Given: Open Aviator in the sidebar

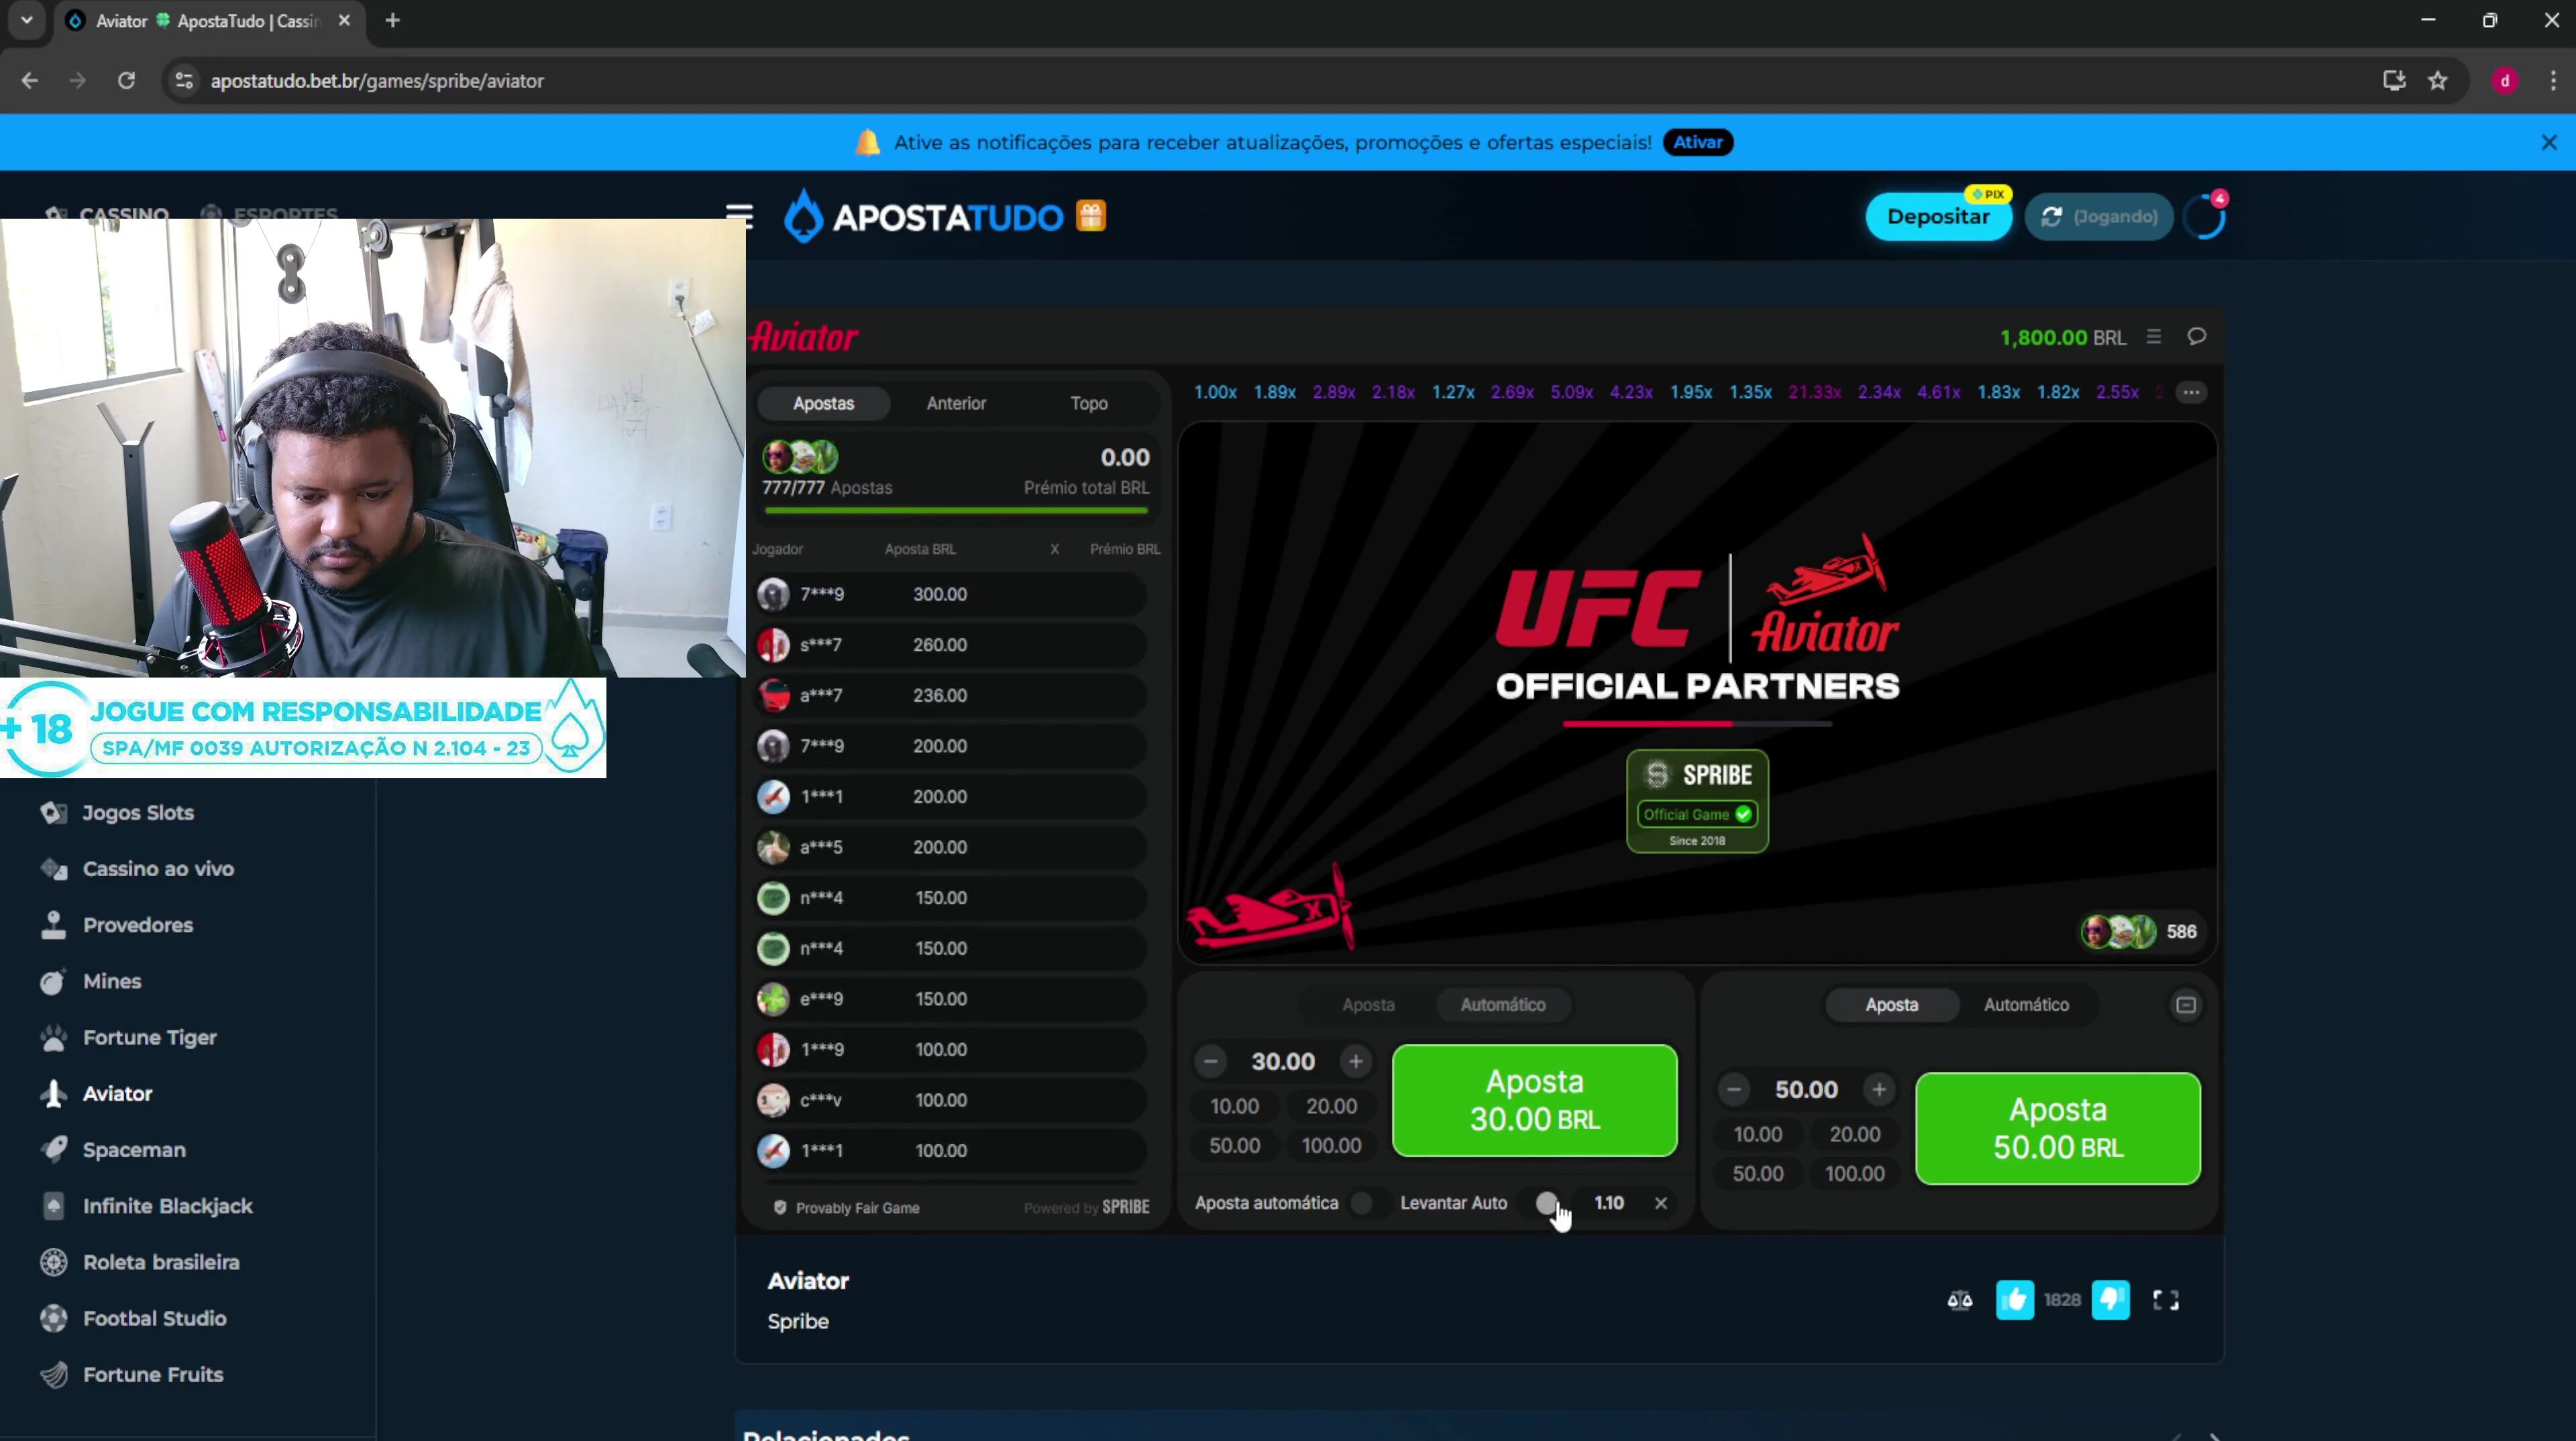Looking at the screenshot, I should click(x=96, y=1093).
